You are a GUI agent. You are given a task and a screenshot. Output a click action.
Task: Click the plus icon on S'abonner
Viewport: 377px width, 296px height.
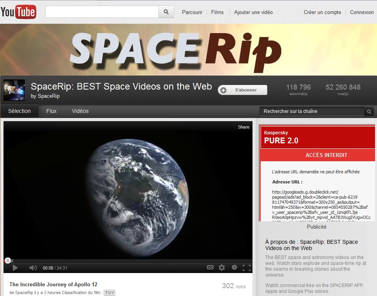(223, 90)
